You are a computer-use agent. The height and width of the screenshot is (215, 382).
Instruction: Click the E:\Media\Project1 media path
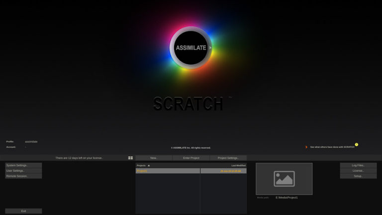click(x=286, y=198)
